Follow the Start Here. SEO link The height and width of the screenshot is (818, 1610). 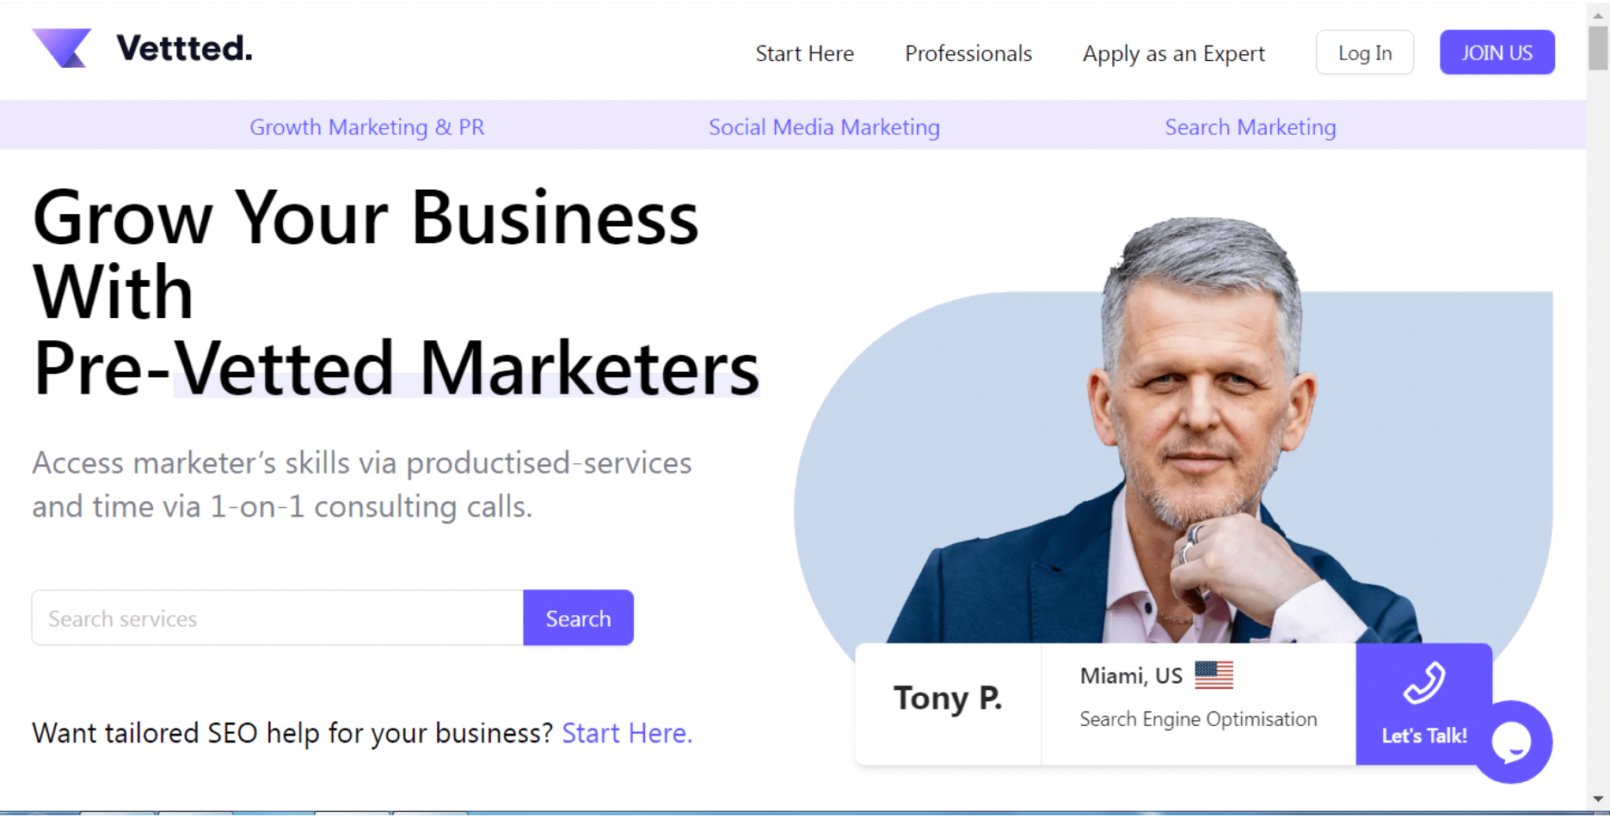click(627, 733)
